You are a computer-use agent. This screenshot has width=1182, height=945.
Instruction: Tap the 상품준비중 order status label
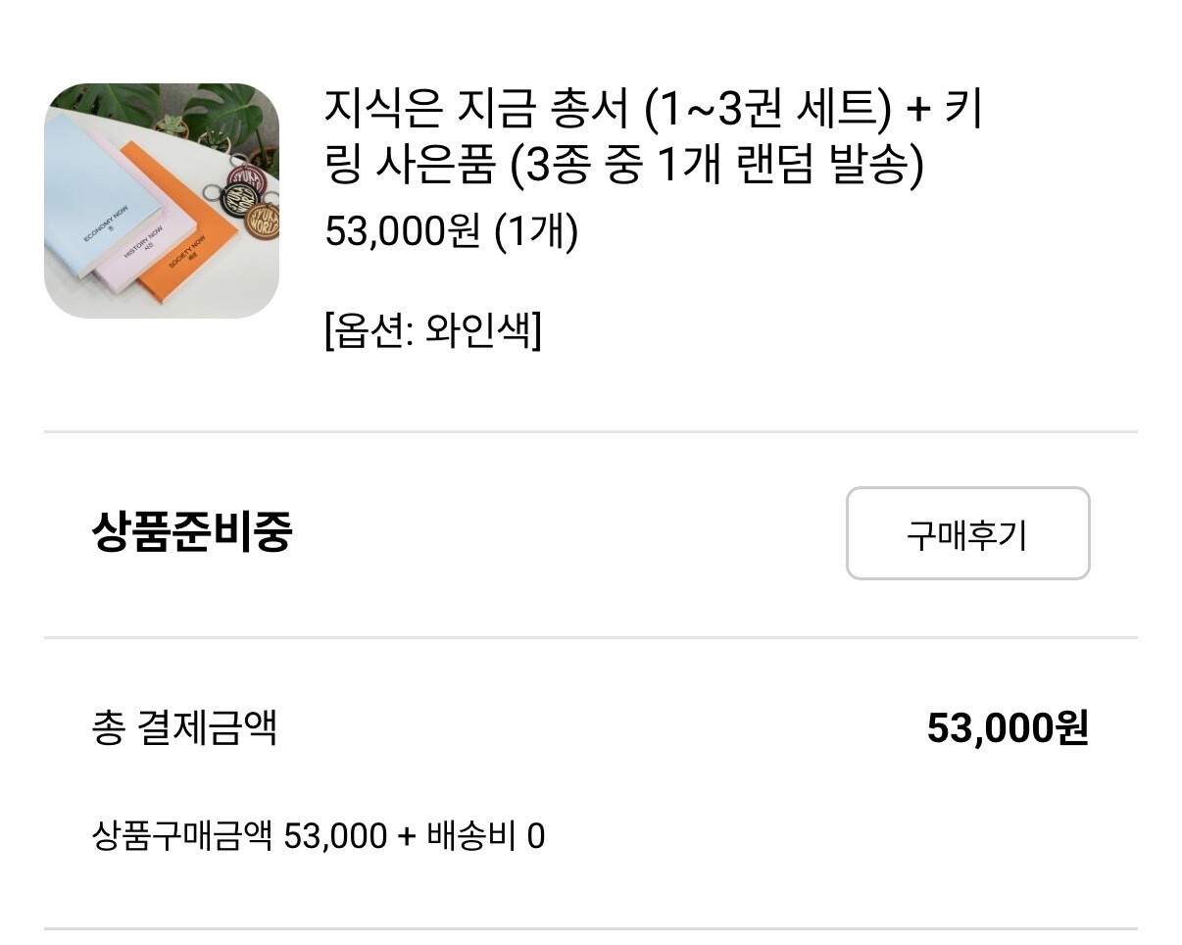click(x=191, y=533)
